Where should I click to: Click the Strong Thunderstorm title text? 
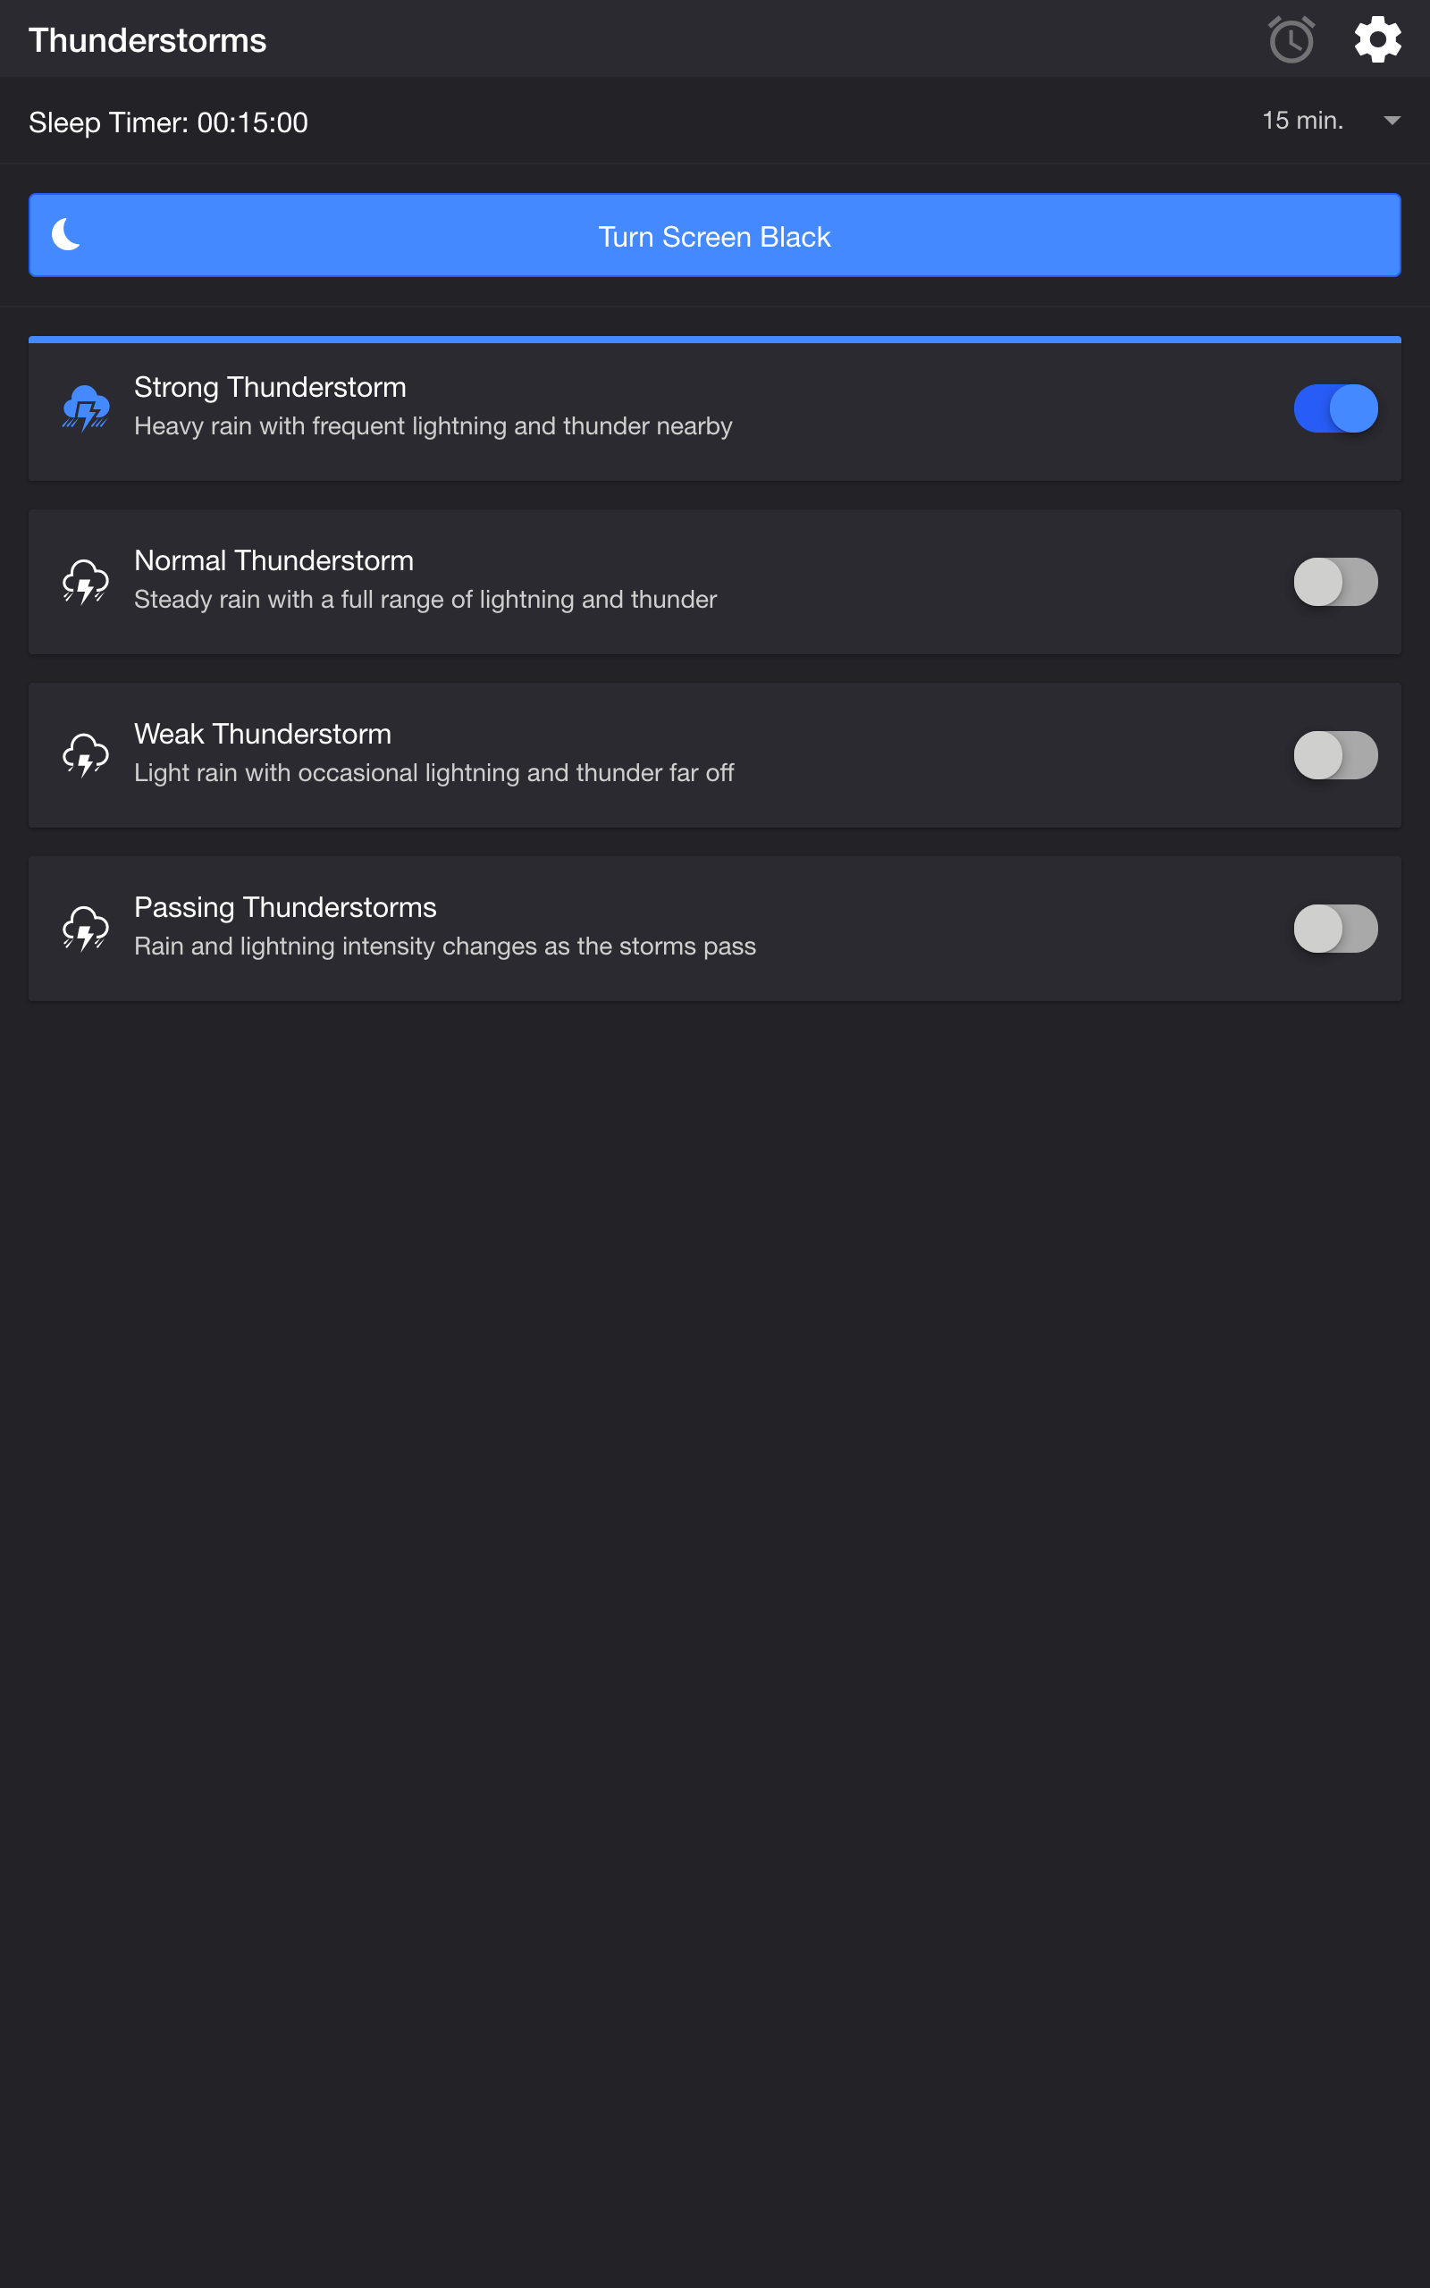[270, 388]
